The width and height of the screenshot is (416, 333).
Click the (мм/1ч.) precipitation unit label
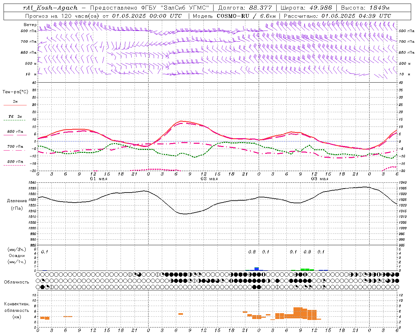pos(17,262)
